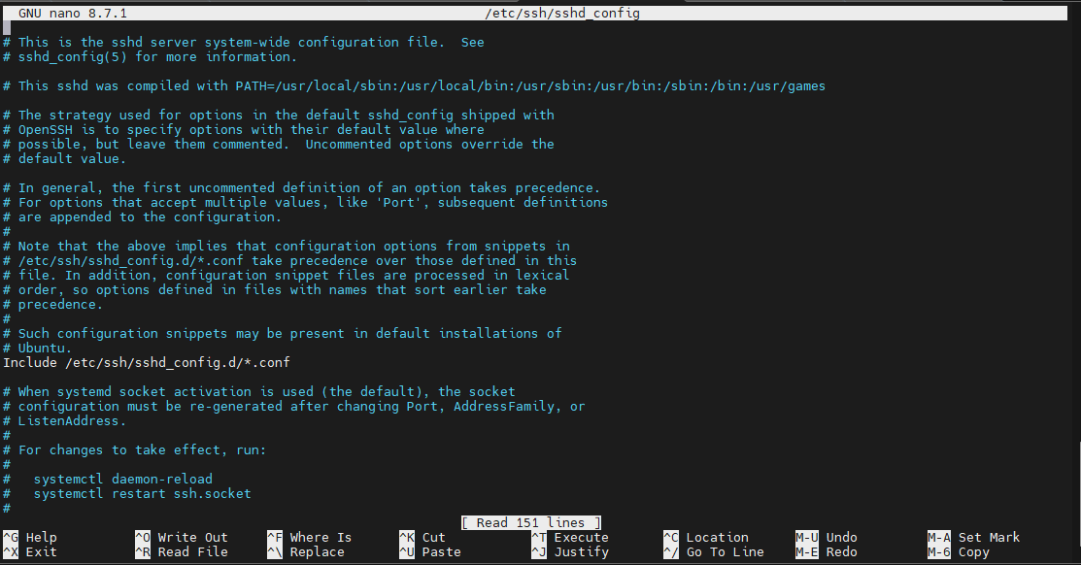Viewport: 1081px width, 565px height.
Task: Click the 'systemctl restart ssh.socket' comment line
Action: point(127,493)
